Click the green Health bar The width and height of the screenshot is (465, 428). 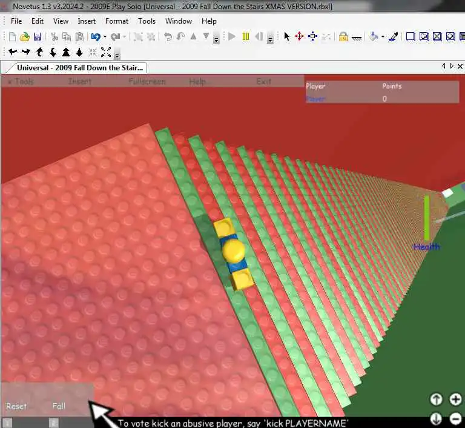[x=427, y=218]
